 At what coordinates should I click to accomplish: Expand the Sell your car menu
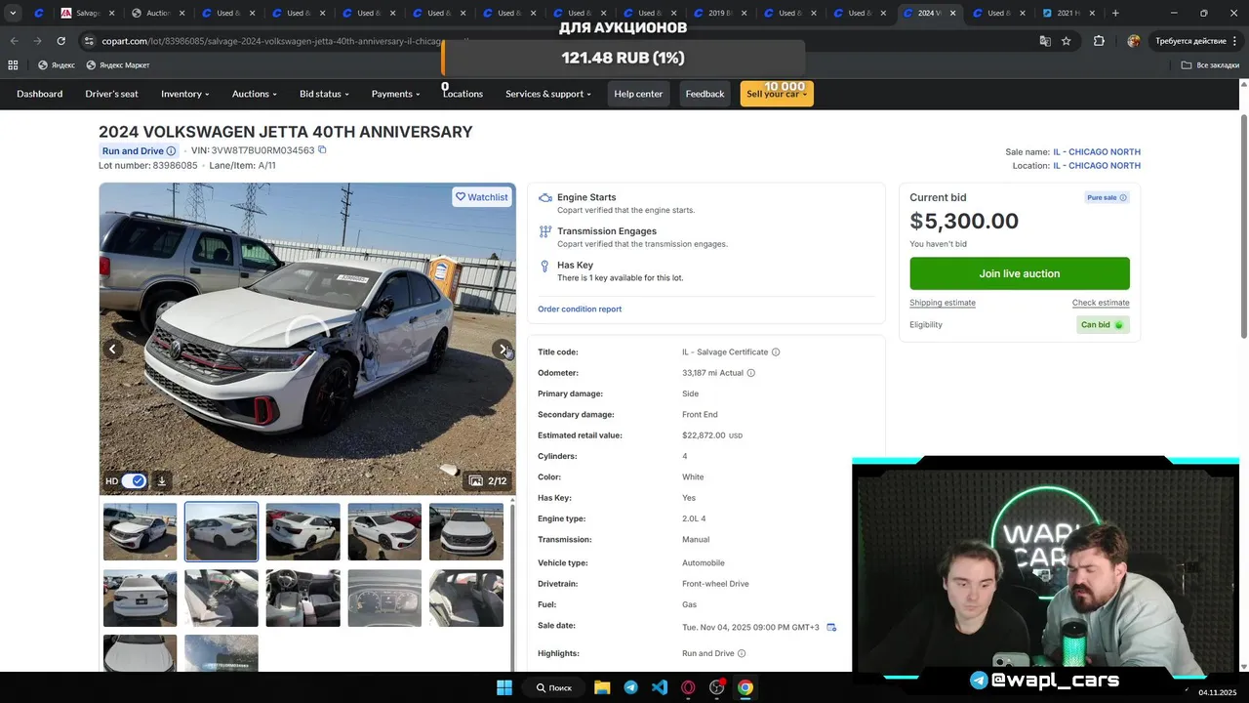777,94
